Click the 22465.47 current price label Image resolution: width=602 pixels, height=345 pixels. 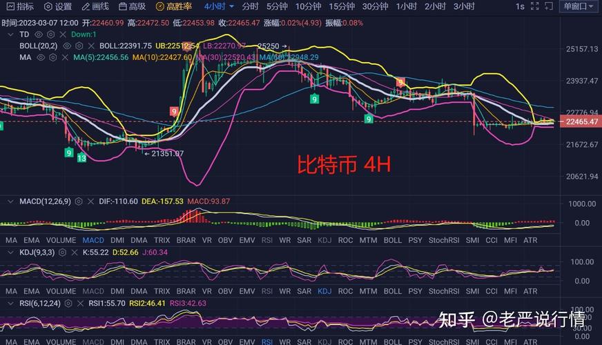(x=581, y=121)
